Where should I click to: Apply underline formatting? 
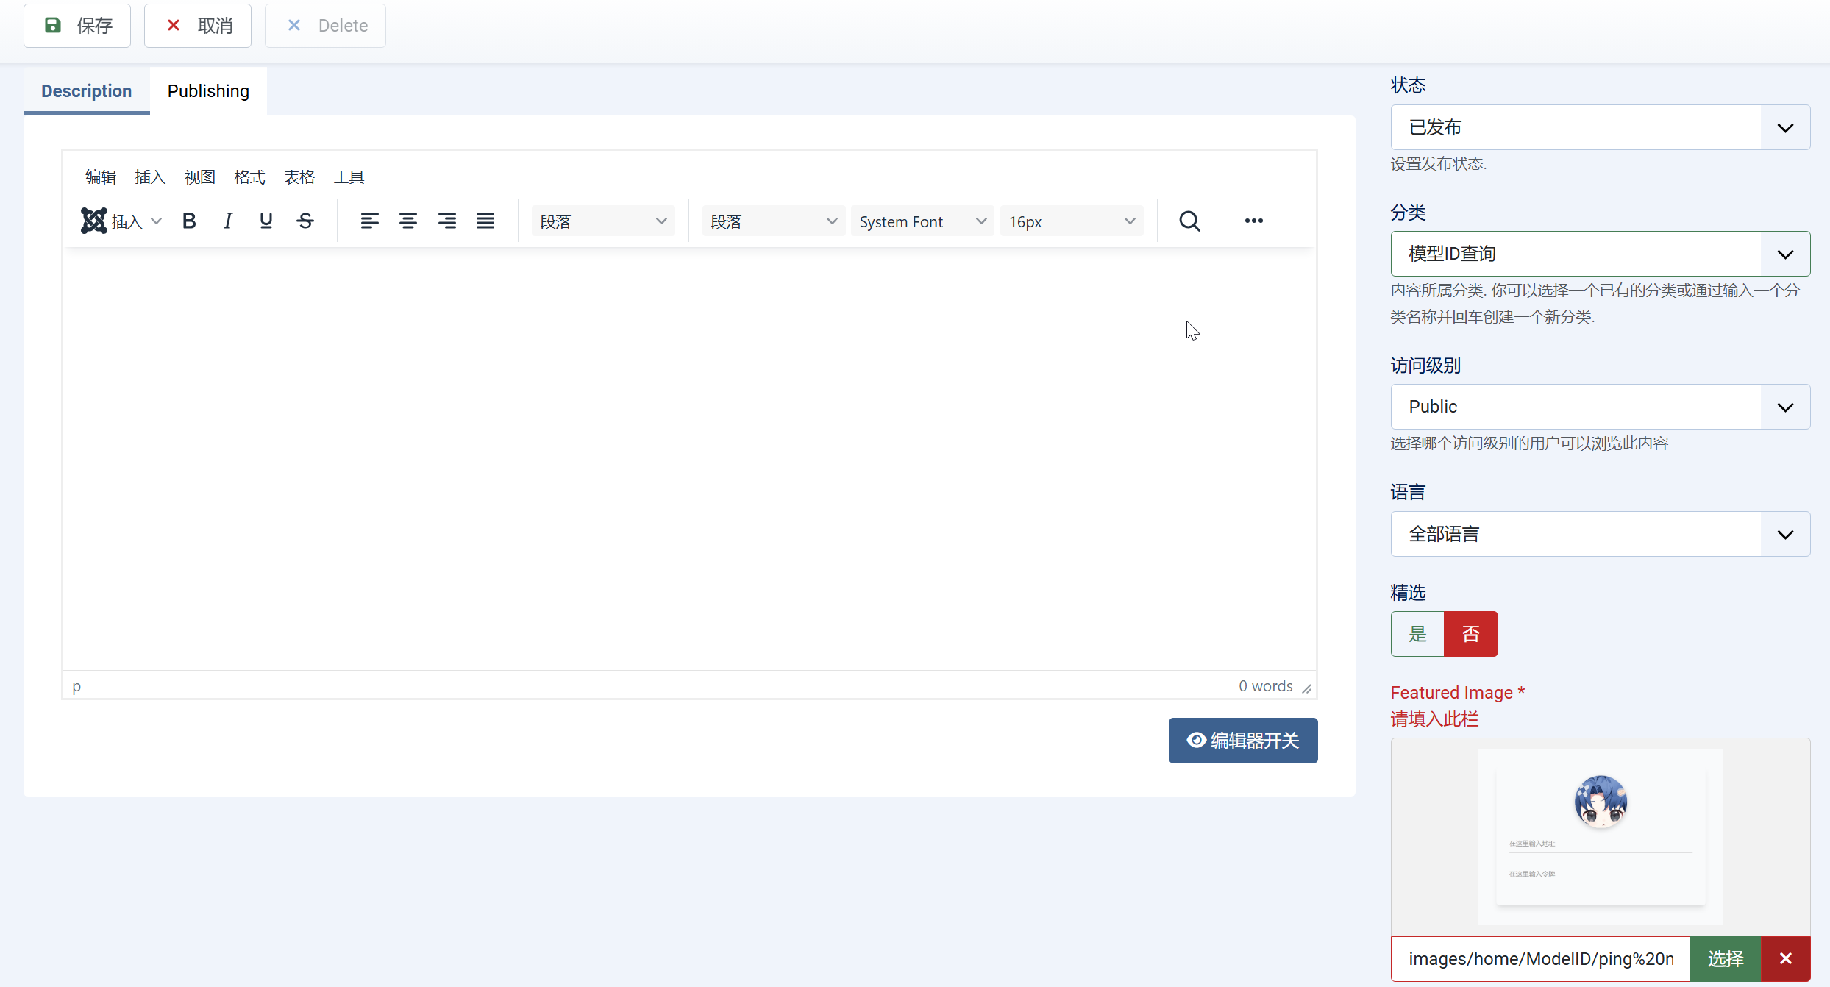266,221
